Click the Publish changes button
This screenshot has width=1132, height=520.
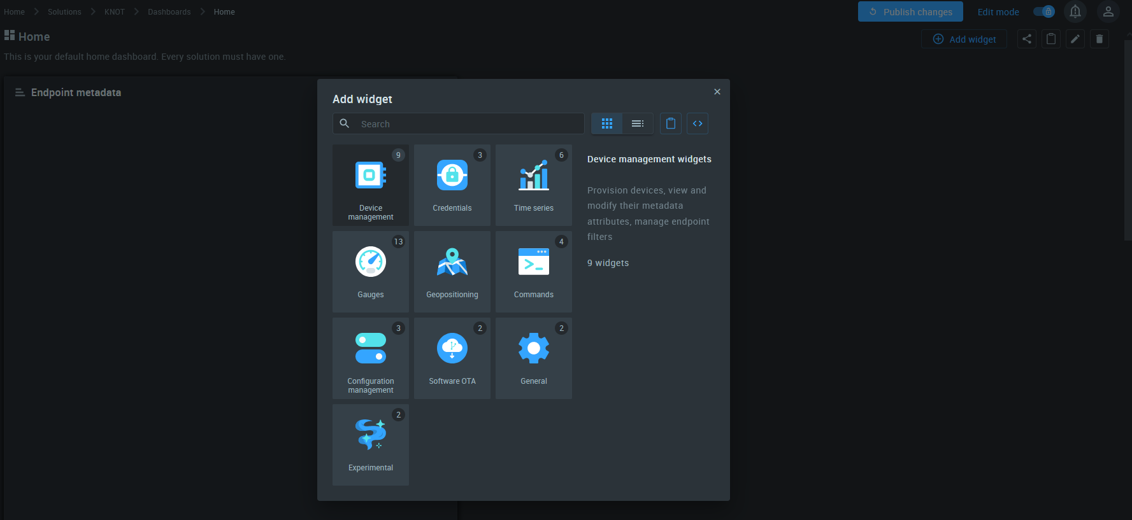tap(910, 12)
